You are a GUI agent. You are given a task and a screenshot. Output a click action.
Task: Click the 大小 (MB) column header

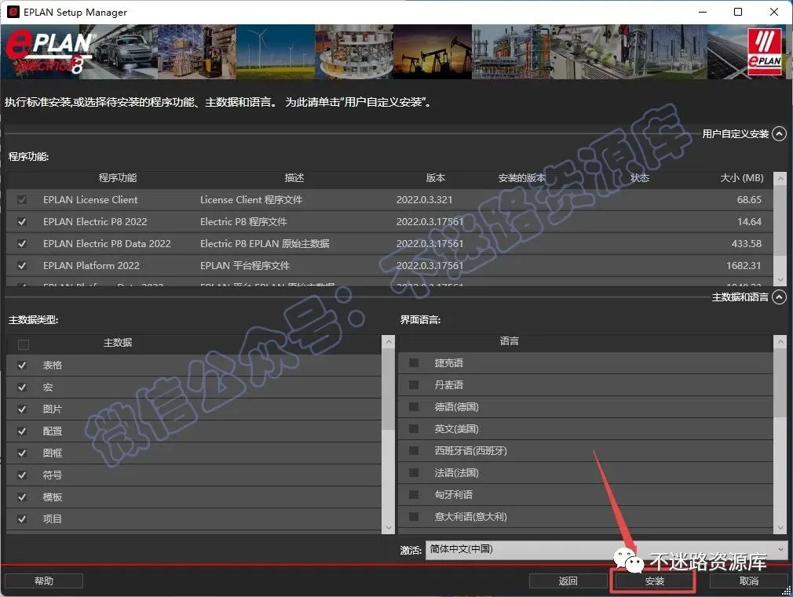click(742, 178)
